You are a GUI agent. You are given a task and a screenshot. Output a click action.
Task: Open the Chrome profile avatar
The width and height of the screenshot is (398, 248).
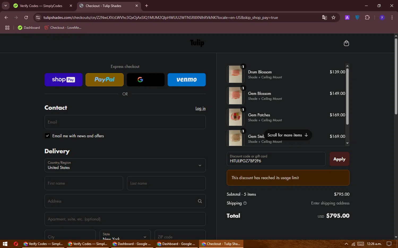[x=382, y=17]
